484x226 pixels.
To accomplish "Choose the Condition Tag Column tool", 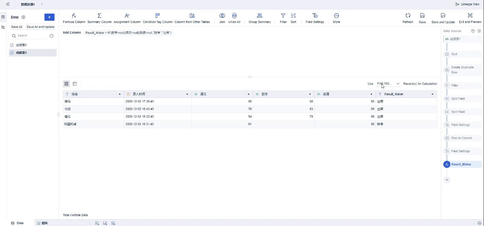I will click(x=158, y=18).
